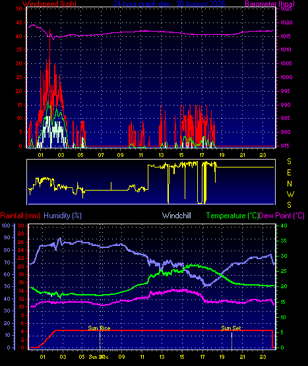This screenshot has width=308, height=366.
Task: Select the Humidity (%) legend label
Action: 63,216
